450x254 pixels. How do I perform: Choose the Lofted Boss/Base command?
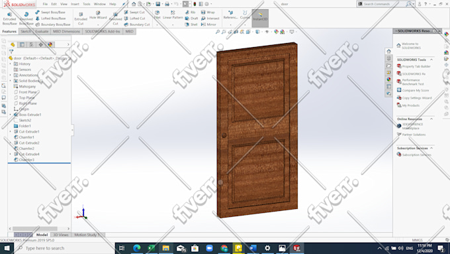50,19
